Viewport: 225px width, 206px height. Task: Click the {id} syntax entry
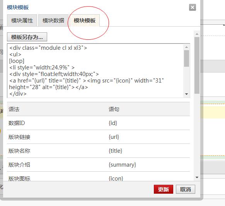coord(113,123)
